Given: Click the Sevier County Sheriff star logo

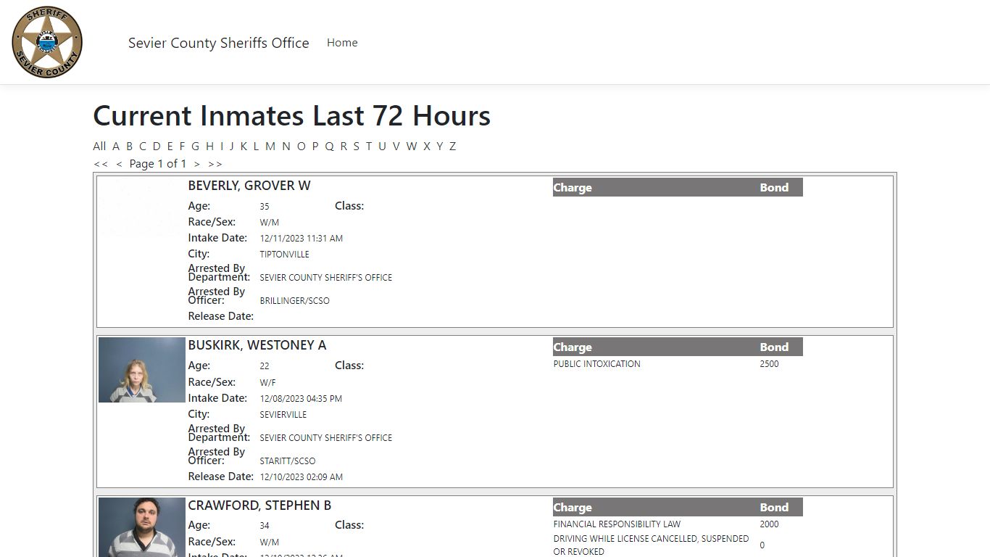Looking at the screenshot, I should tap(47, 42).
